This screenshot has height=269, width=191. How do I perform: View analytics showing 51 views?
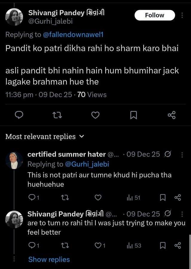pos(134,198)
